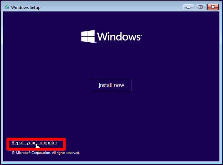This screenshot has width=223, height=165.
Task: Click the Microsoft Corporation copyright notice
Action: (x=46, y=153)
